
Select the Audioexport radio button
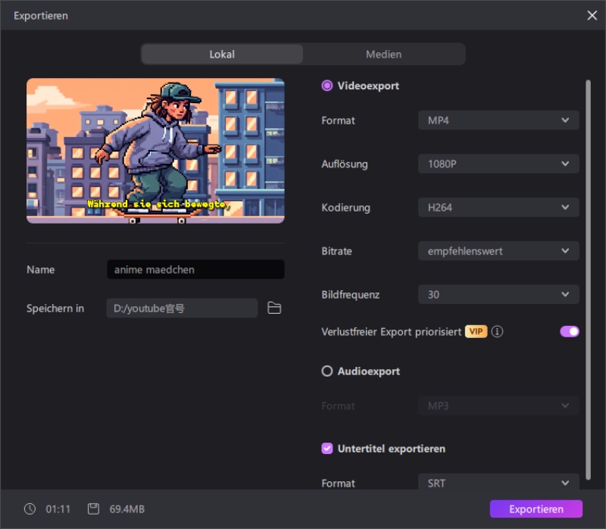click(327, 371)
